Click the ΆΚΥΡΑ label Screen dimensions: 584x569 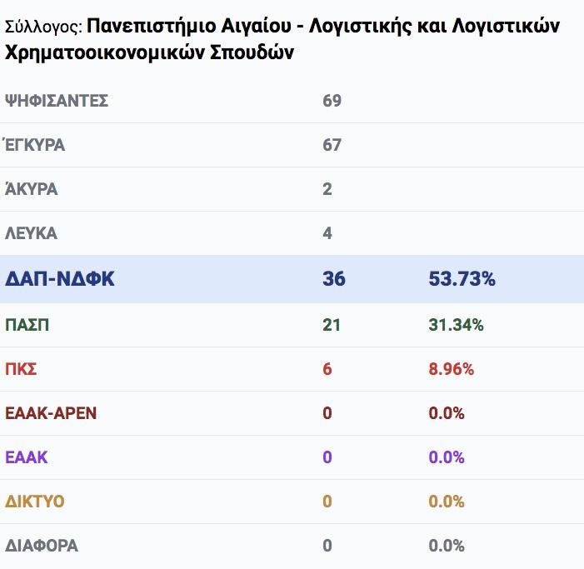point(32,189)
